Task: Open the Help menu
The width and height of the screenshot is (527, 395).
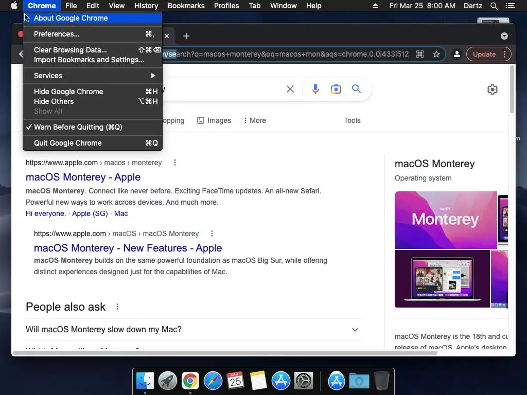Action: coord(313,6)
